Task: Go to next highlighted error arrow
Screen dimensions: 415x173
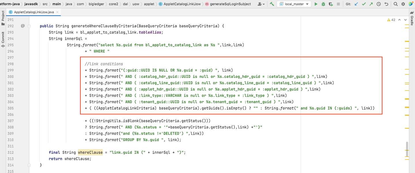Action: [x=406, y=20]
